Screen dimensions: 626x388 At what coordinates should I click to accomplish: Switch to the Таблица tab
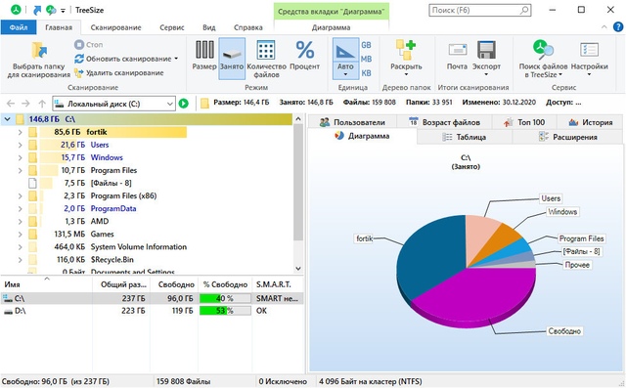coord(465,137)
